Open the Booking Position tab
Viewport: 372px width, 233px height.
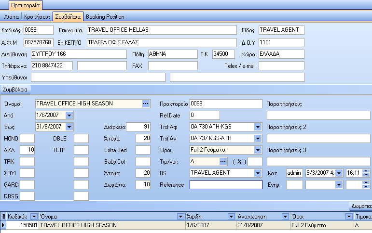click(105, 17)
